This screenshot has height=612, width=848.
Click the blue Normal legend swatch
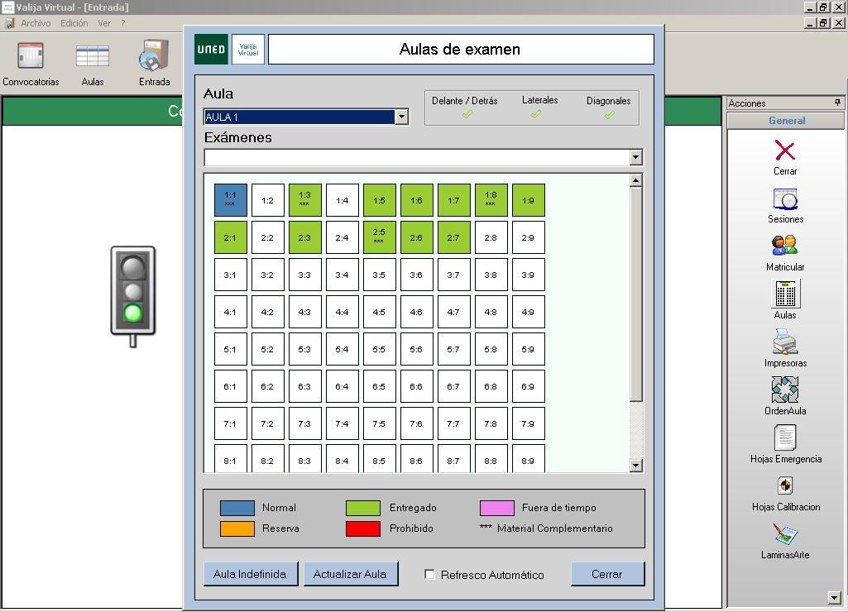click(x=237, y=508)
